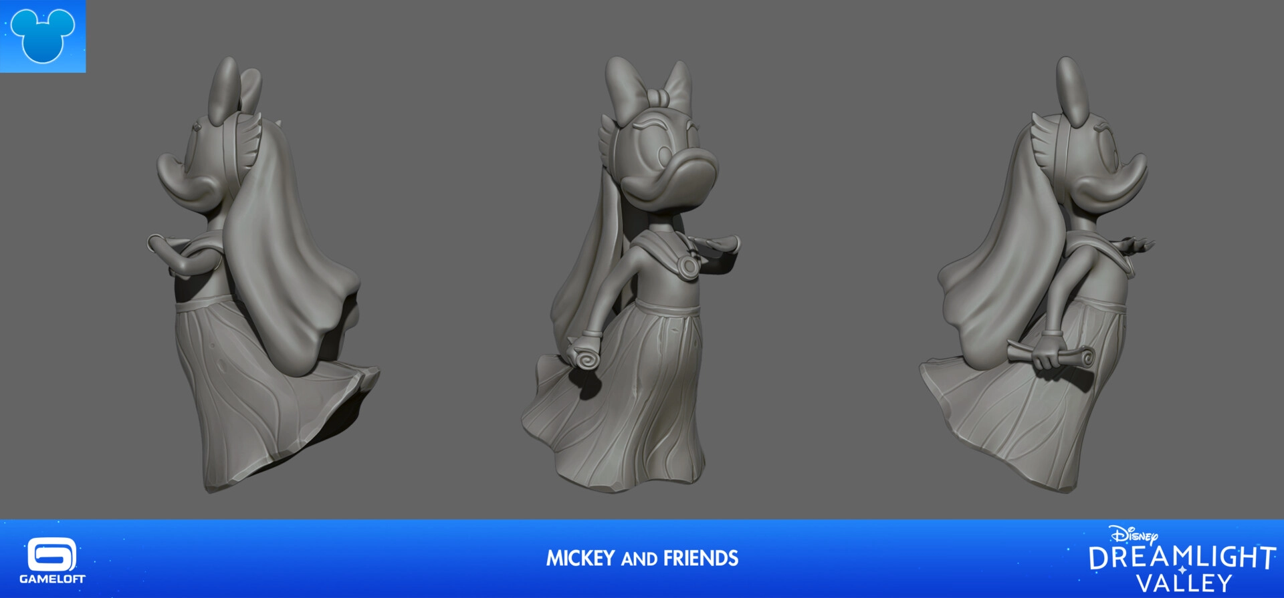The height and width of the screenshot is (598, 1284).
Task: Click the MICKEY AND FRIENDS title
Action: (642, 559)
